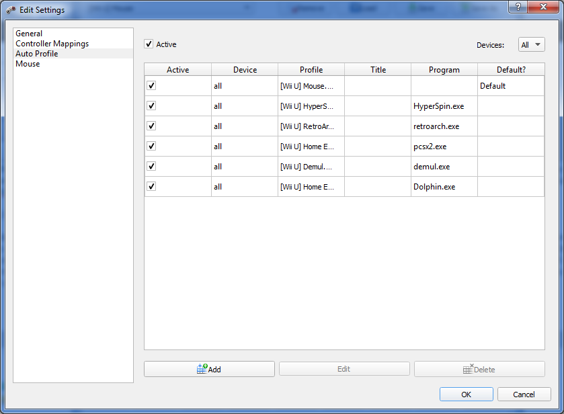Screen dimensions: 564x414
Task: Sort by the Profile column header
Action: tap(311, 70)
